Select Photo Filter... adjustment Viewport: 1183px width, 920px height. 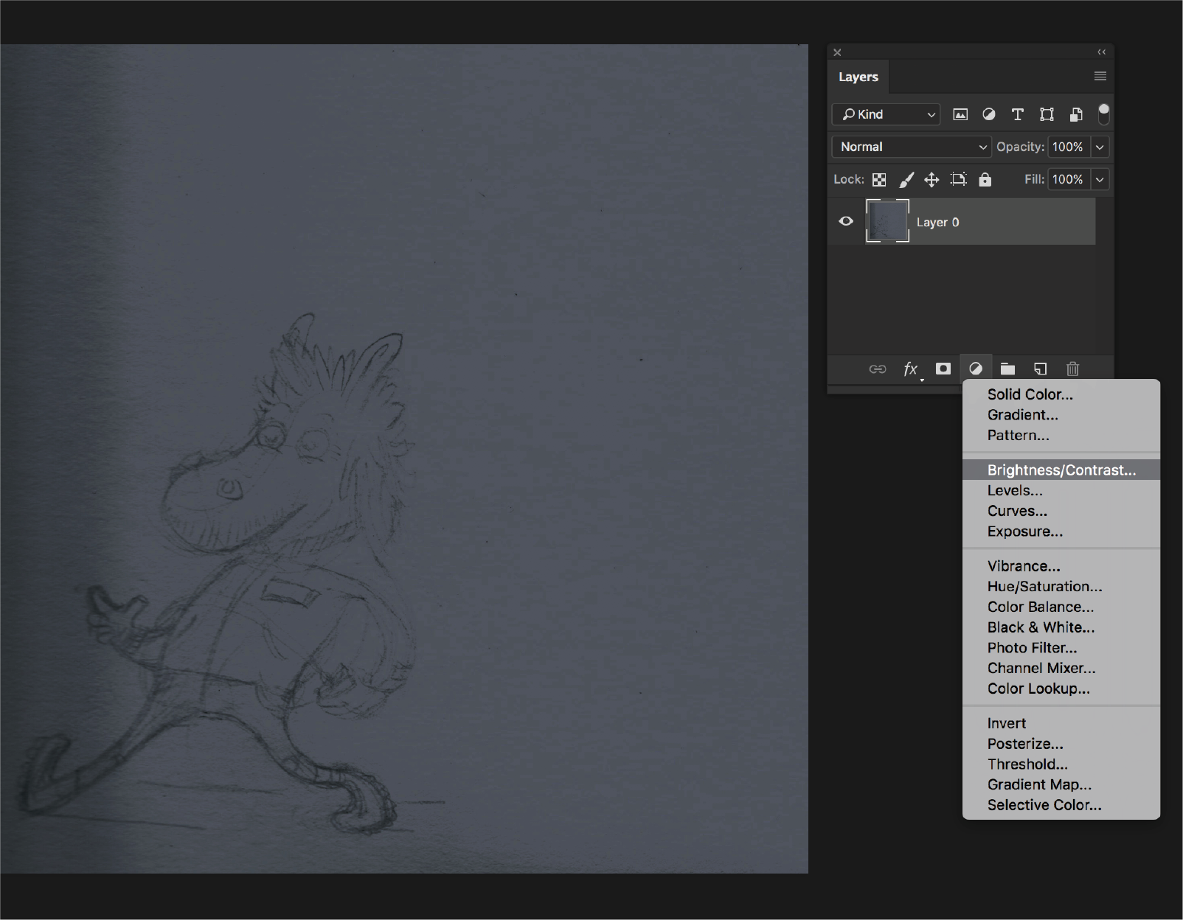(1061, 647)
